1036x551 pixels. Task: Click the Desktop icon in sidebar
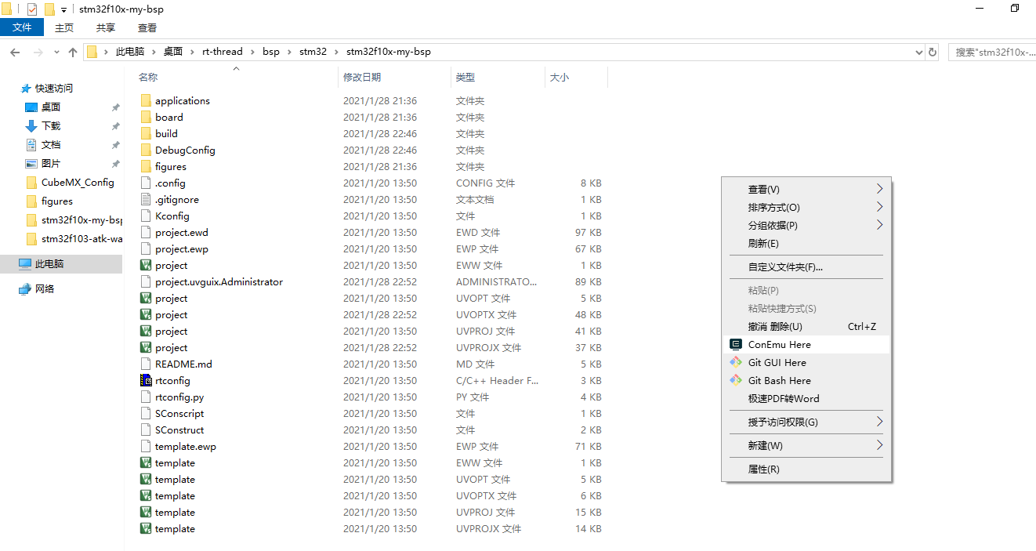point(31,107)
